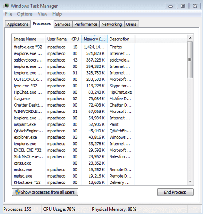Viewport: 203px width, 214px height.
Task: Open the Options menu
Action: pyautogui.click(x=25, y=14)
